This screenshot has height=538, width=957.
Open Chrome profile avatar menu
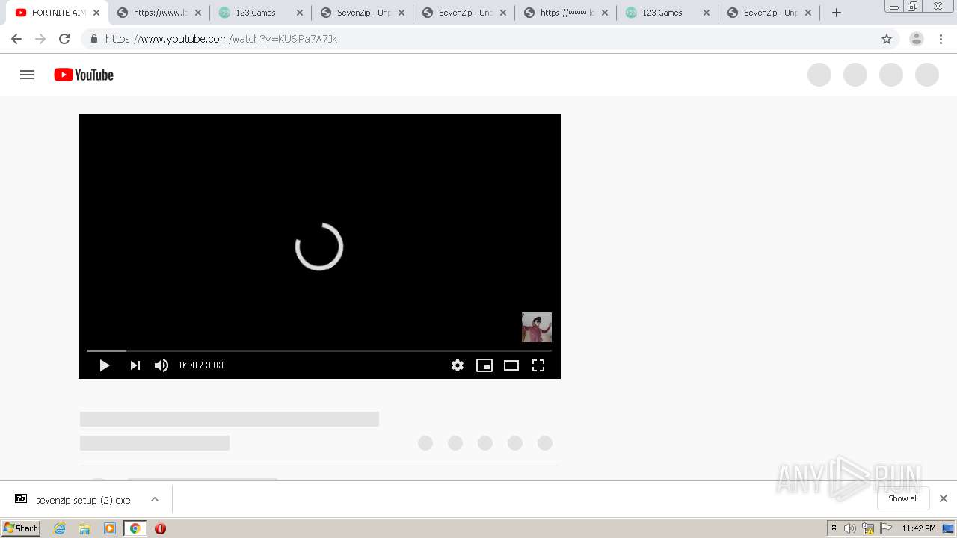pyautogui.click(x=917, y=39)
